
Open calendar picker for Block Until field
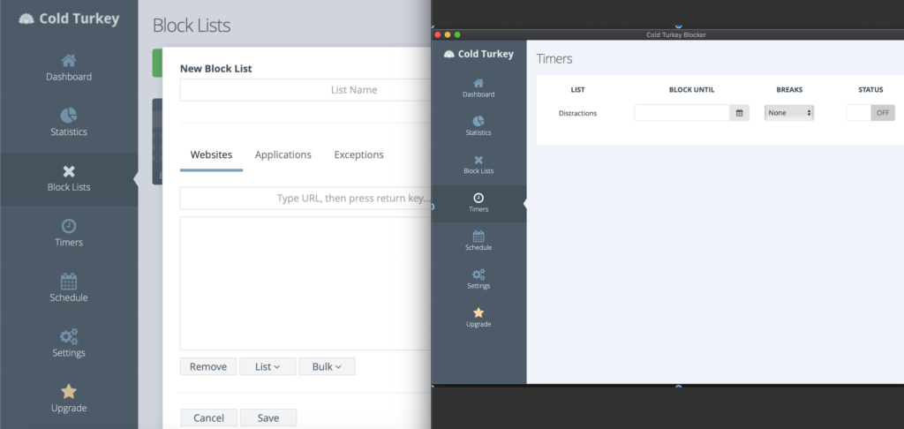(739, 113)
